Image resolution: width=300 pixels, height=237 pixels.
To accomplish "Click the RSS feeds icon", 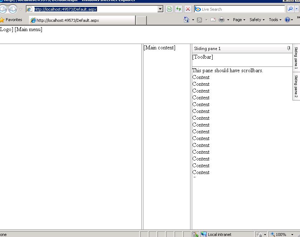I will point(199,20).
